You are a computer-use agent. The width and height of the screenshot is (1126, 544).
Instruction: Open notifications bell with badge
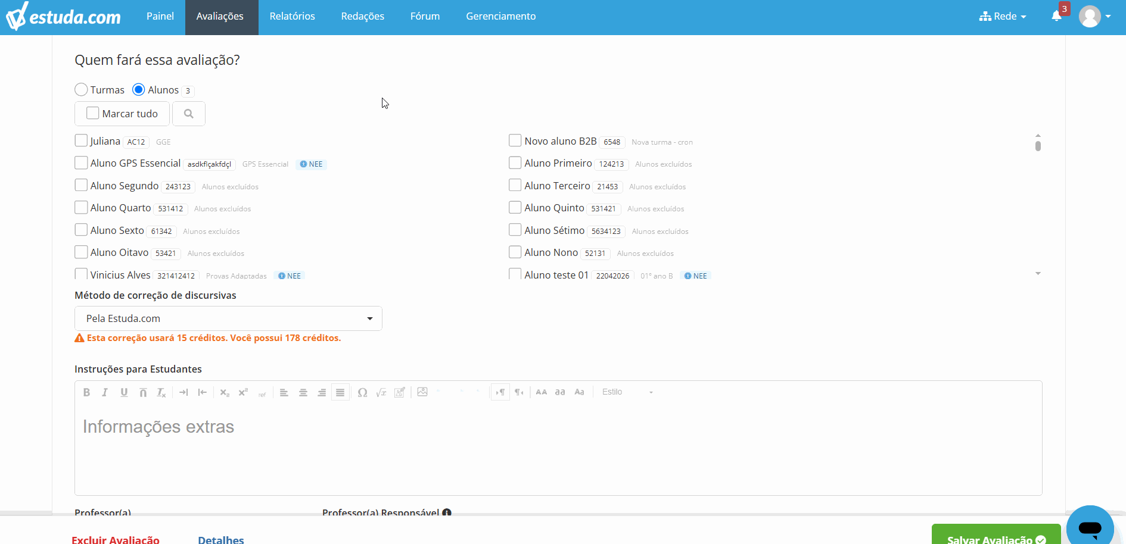tap(1057, 16)
